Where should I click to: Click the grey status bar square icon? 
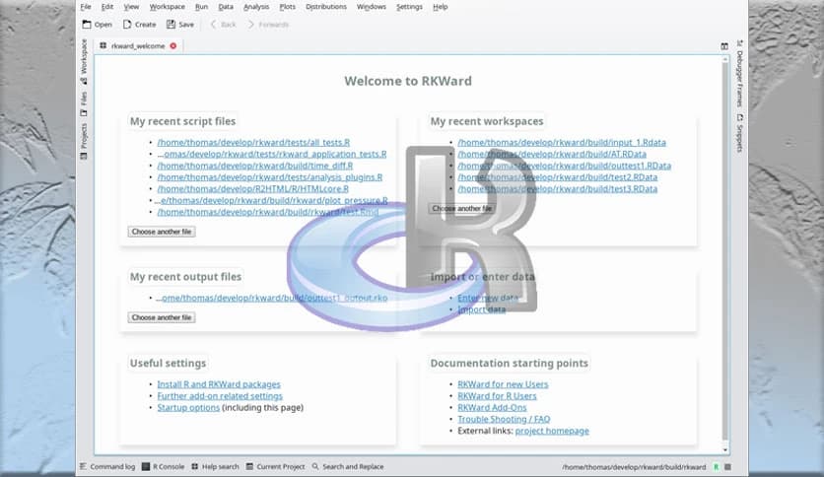click(x=727, y=467)
